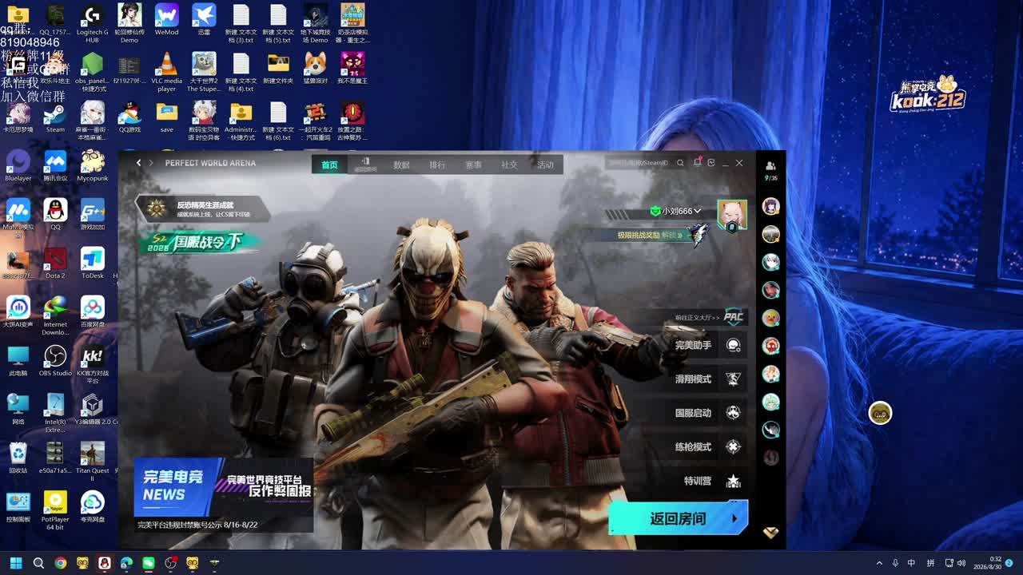Open the 此电脑 This PC icon

tap(18, 361)
